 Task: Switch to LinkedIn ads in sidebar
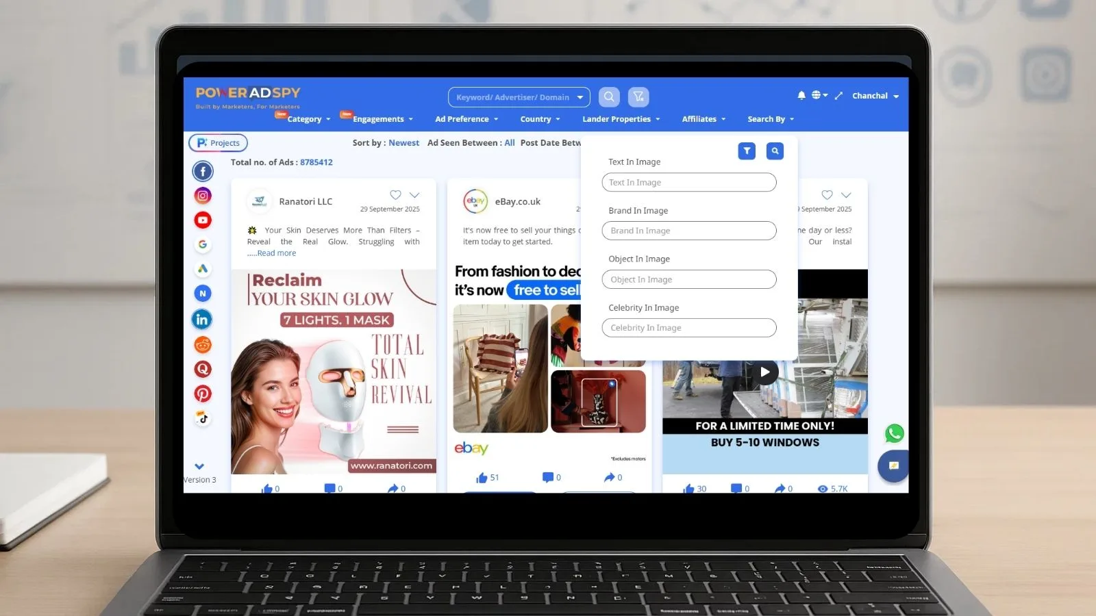(x=202, y=320)
